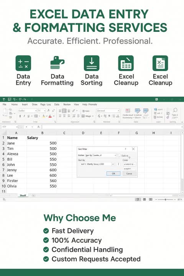
Task: Click the Increase Font Size icon
Action: pos(49,110)
